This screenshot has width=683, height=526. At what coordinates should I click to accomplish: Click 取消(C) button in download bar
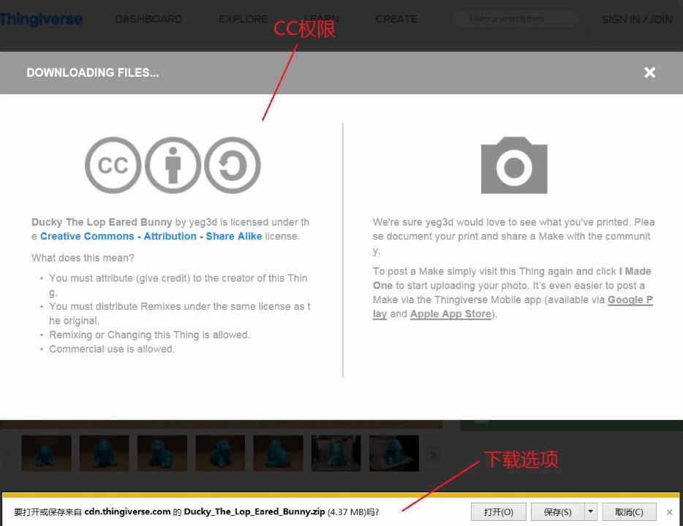click(629, 511)
